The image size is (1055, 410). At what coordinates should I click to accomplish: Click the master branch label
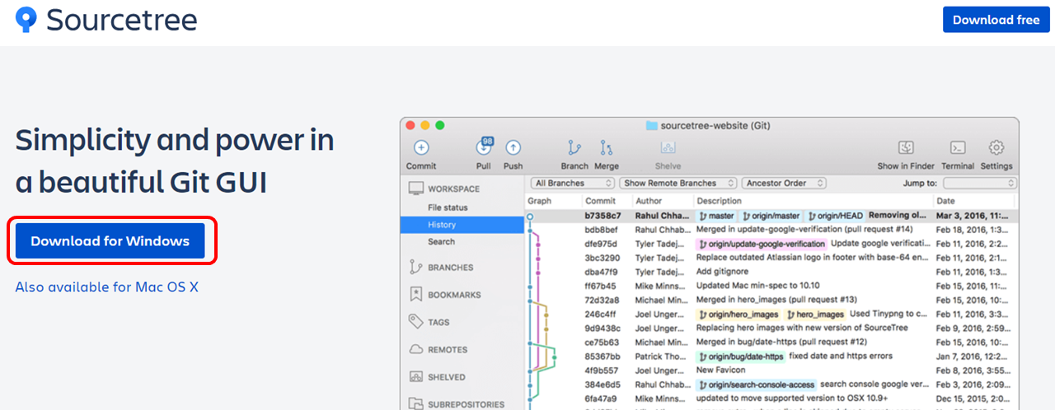point(716,216)
